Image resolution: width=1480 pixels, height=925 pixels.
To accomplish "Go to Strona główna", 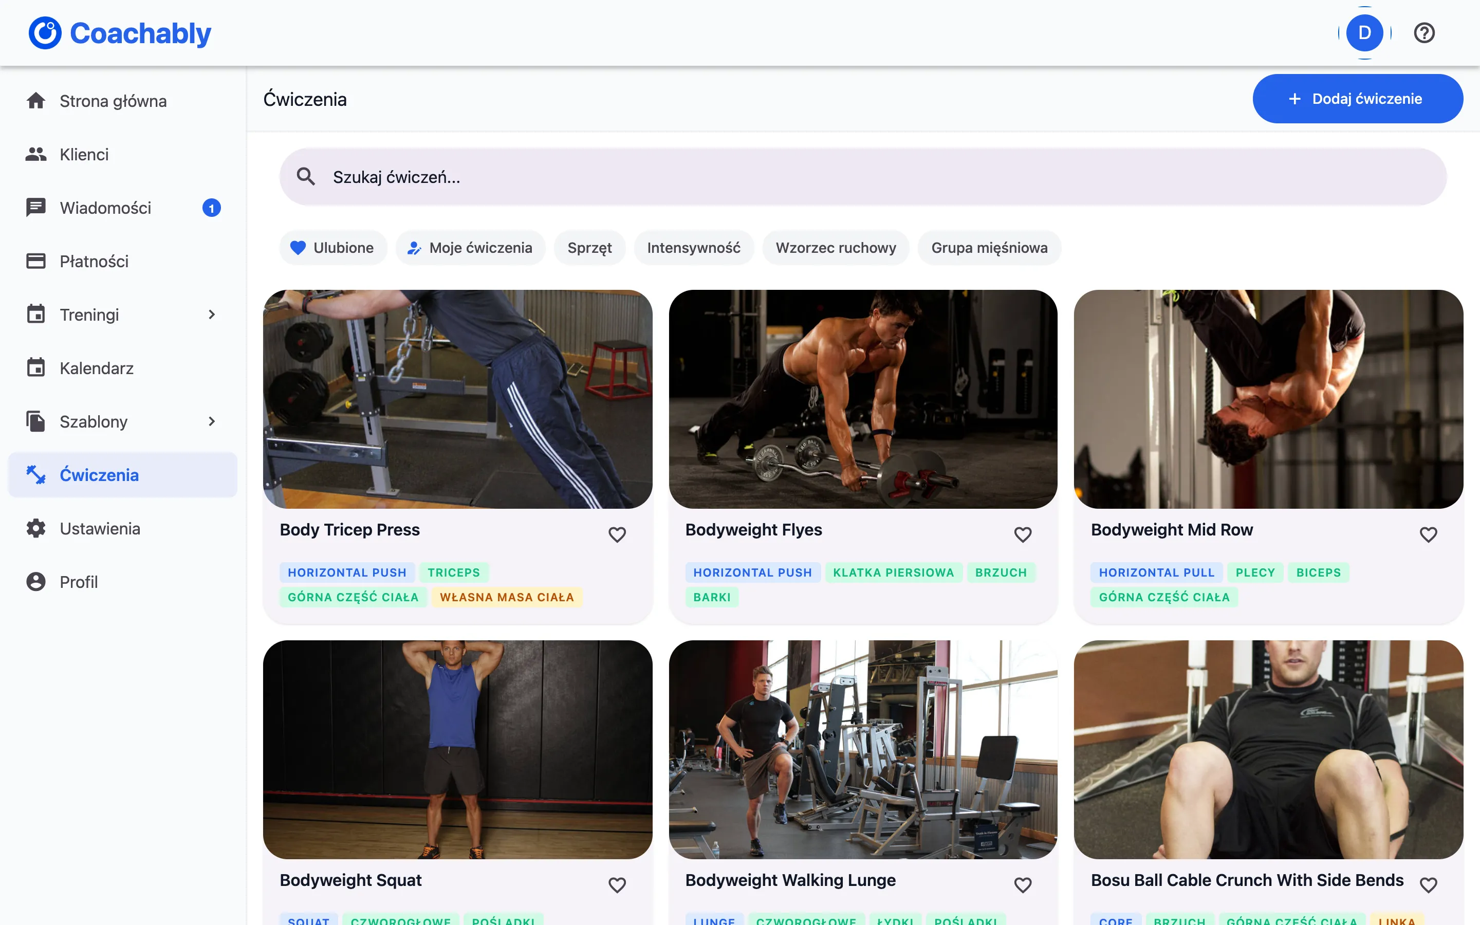I will coord(122,101).
